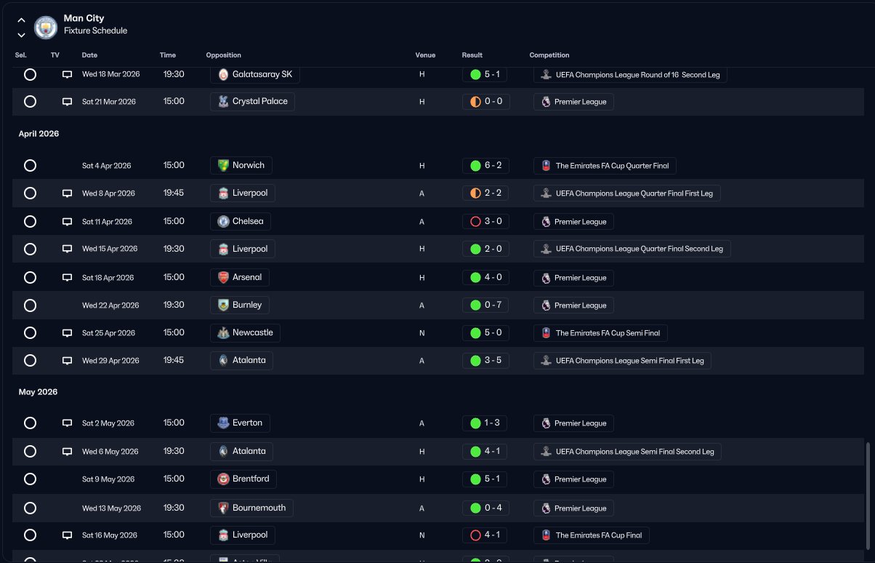Image resolution: width=875 pixels, height=563 pixels.
Task: Select the Brentford fixture radio button
Action: [x=30, y=479]
